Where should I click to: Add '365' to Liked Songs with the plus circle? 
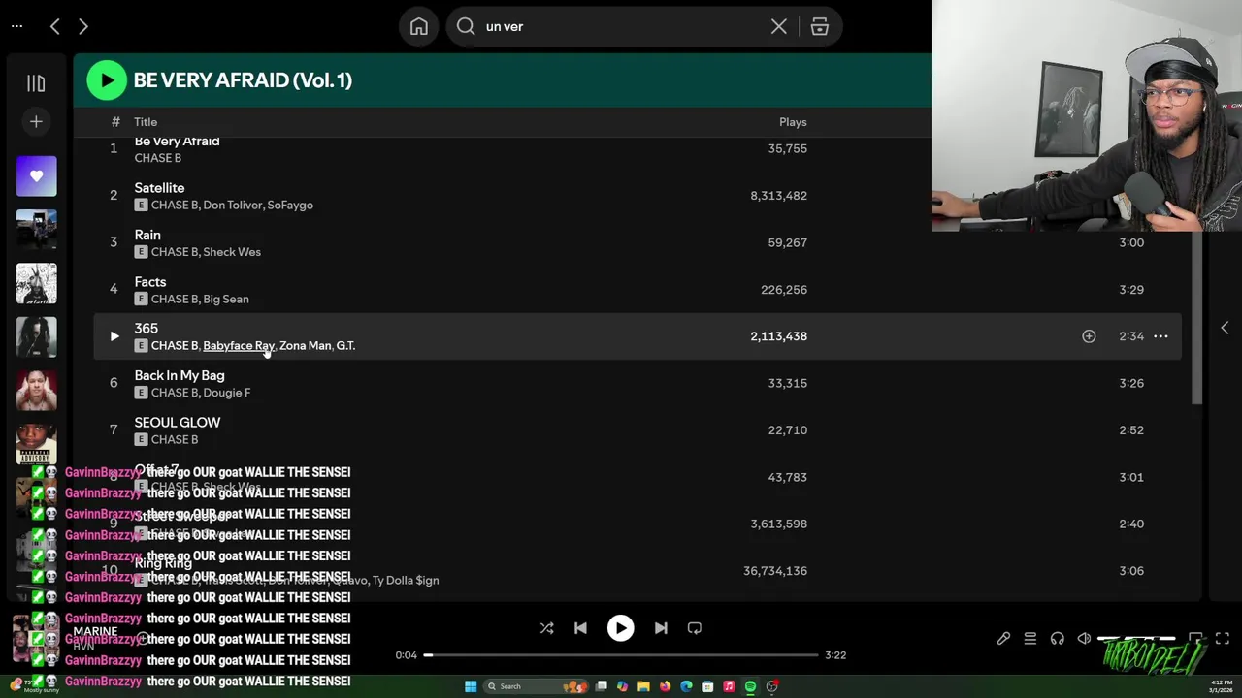[1089, 336]
